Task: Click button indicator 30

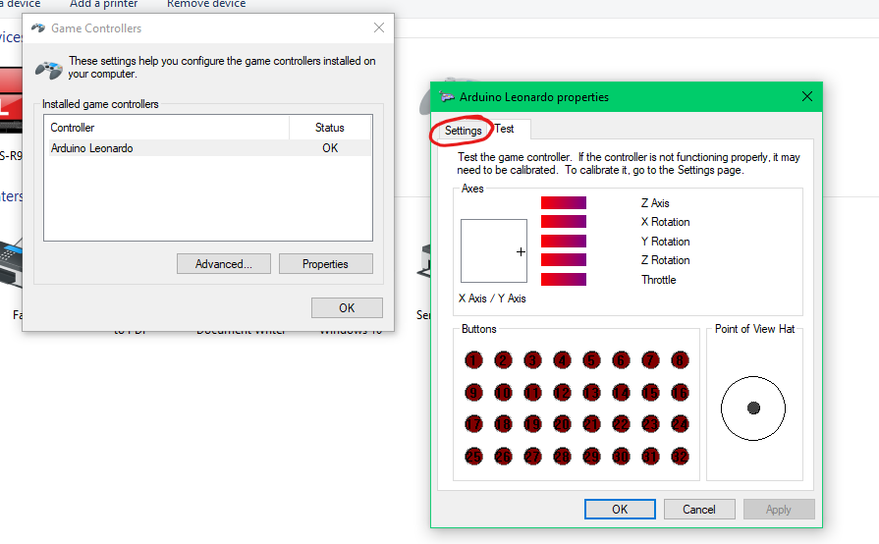Action: tap(621, 457)
